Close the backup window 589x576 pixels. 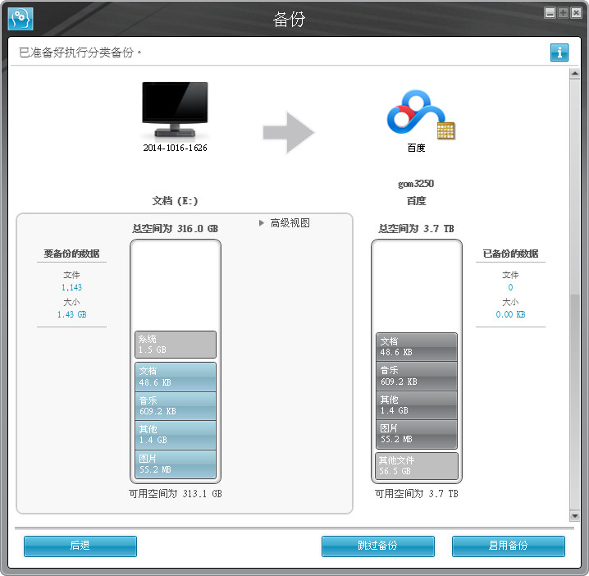[576, 13]
